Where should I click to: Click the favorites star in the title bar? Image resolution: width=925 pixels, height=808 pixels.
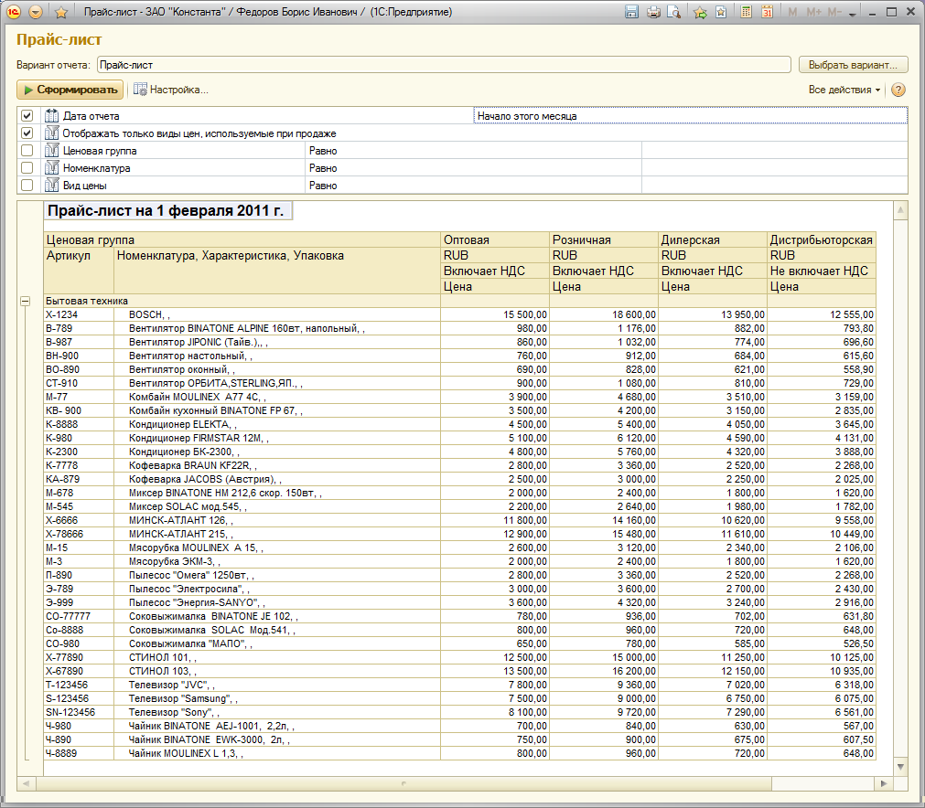pyautogui.click(x=60, y=12)
